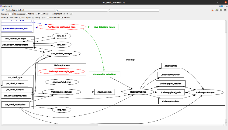The image size is (228, 130).
Task: Select the /rtabmap/rtabmap node in graph
Action: click(138, 92)
